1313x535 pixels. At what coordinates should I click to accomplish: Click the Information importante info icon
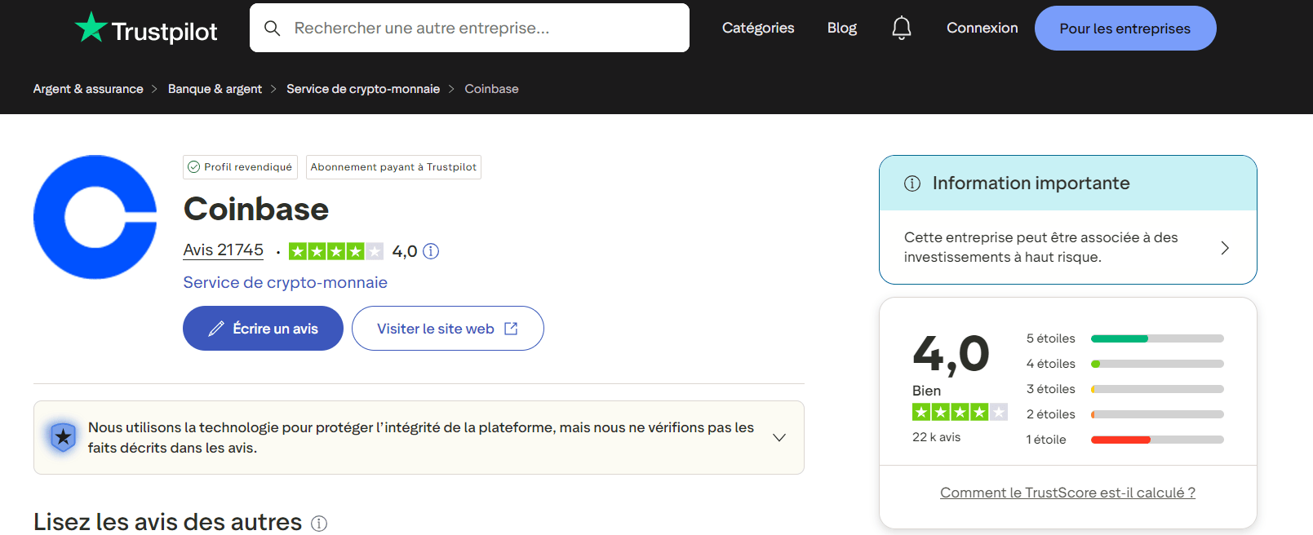[912, 183]
